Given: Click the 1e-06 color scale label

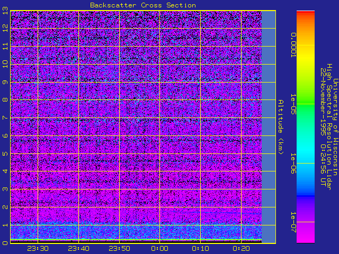Looking at the screenshot, I should point(293,164).
